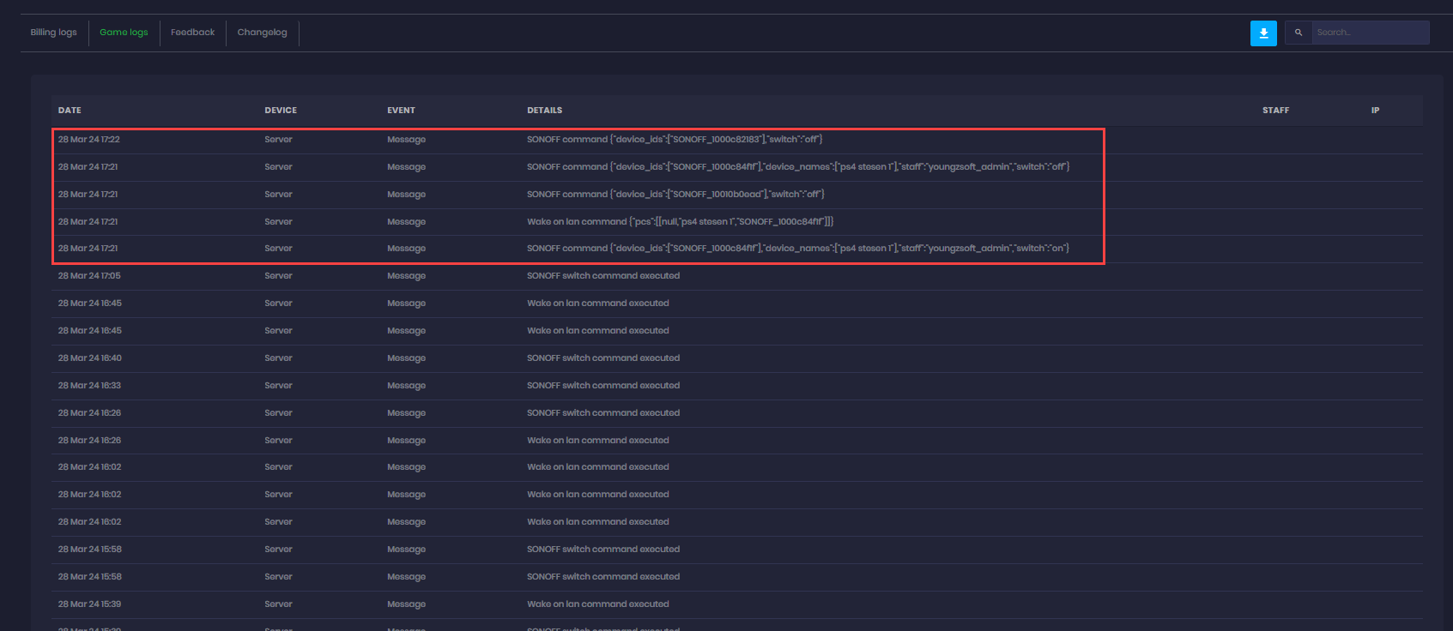1453x631 pixels.
Task: Click the IP column header
Action: (1375, 111)
